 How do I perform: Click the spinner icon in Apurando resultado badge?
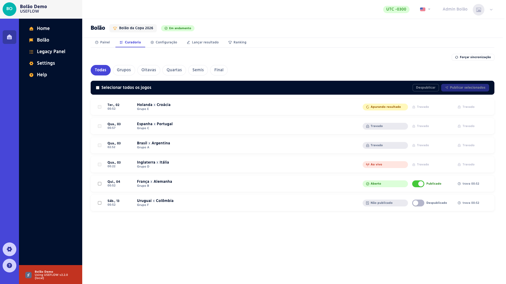click(367, 107)
